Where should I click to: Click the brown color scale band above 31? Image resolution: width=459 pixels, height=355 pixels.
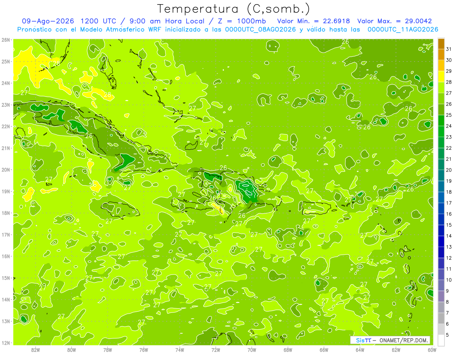pos(441,44)
